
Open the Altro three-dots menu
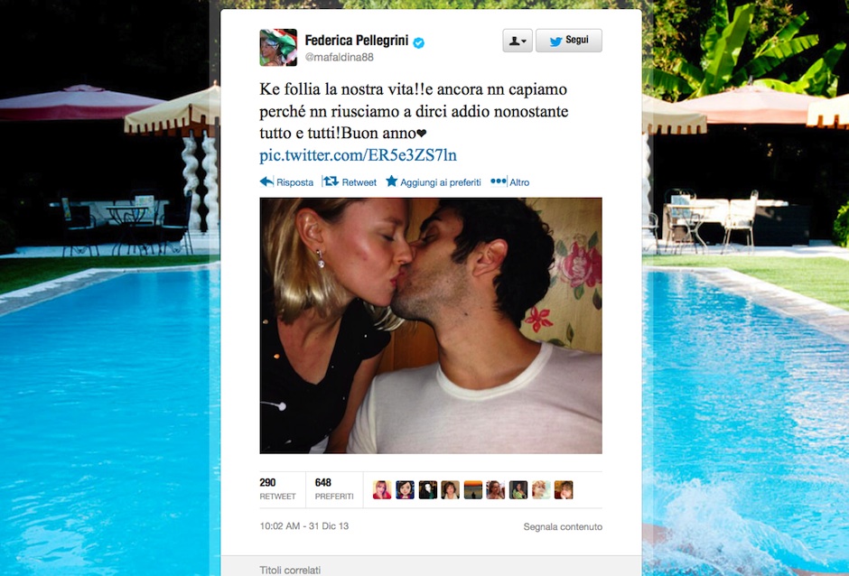(499, 181)
